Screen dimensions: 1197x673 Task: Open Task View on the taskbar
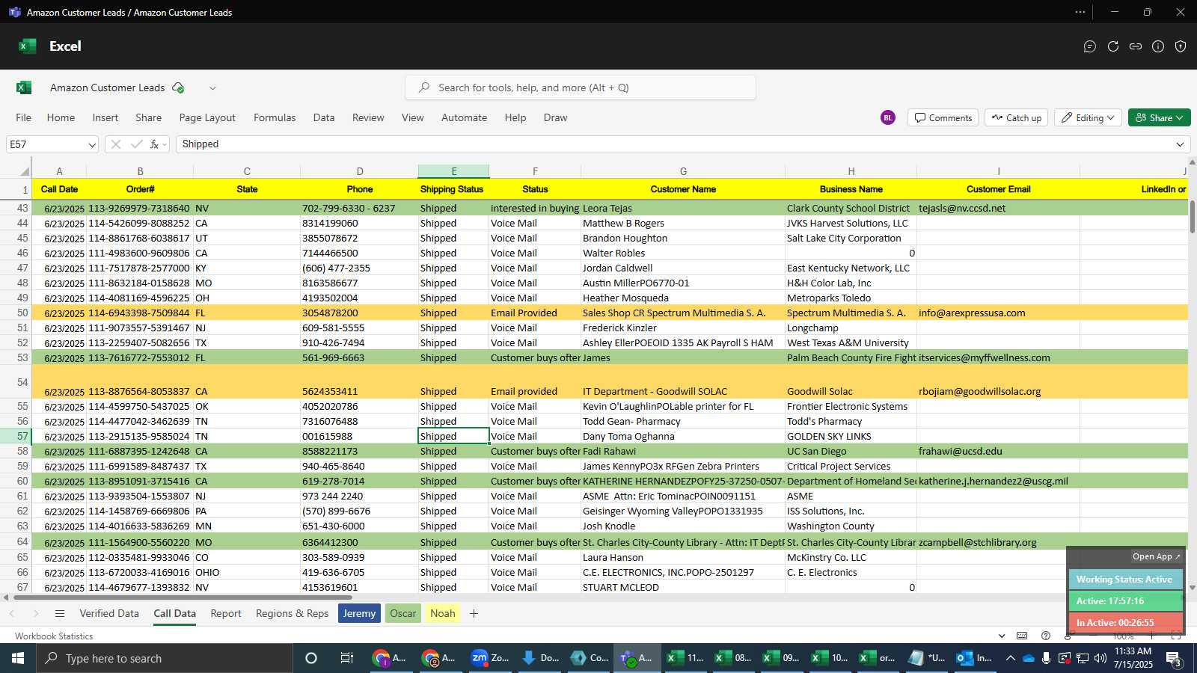pyautogui.click(x=346, y=658)
